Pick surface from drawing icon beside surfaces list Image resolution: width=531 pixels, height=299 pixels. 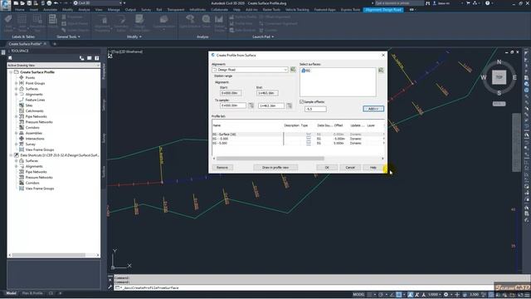tap(381, 70)
